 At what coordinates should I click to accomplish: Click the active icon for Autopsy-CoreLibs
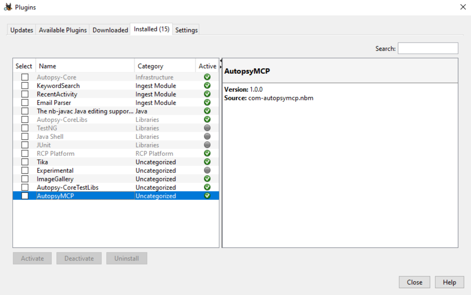[x=207, y=120]
